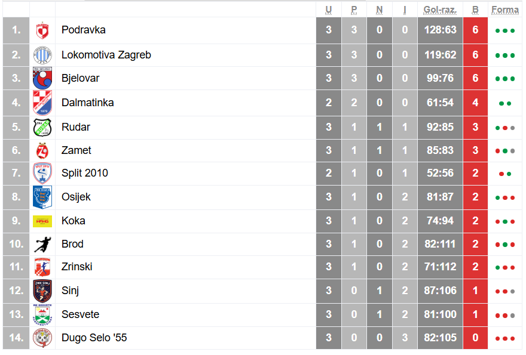Click the Dalmatinka club crest
The height and width of the screenshot is (355, 526).
(x=42, y=103)
